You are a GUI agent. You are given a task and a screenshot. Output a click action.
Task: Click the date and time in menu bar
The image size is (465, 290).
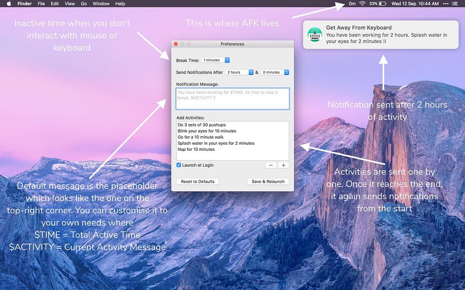415,4
